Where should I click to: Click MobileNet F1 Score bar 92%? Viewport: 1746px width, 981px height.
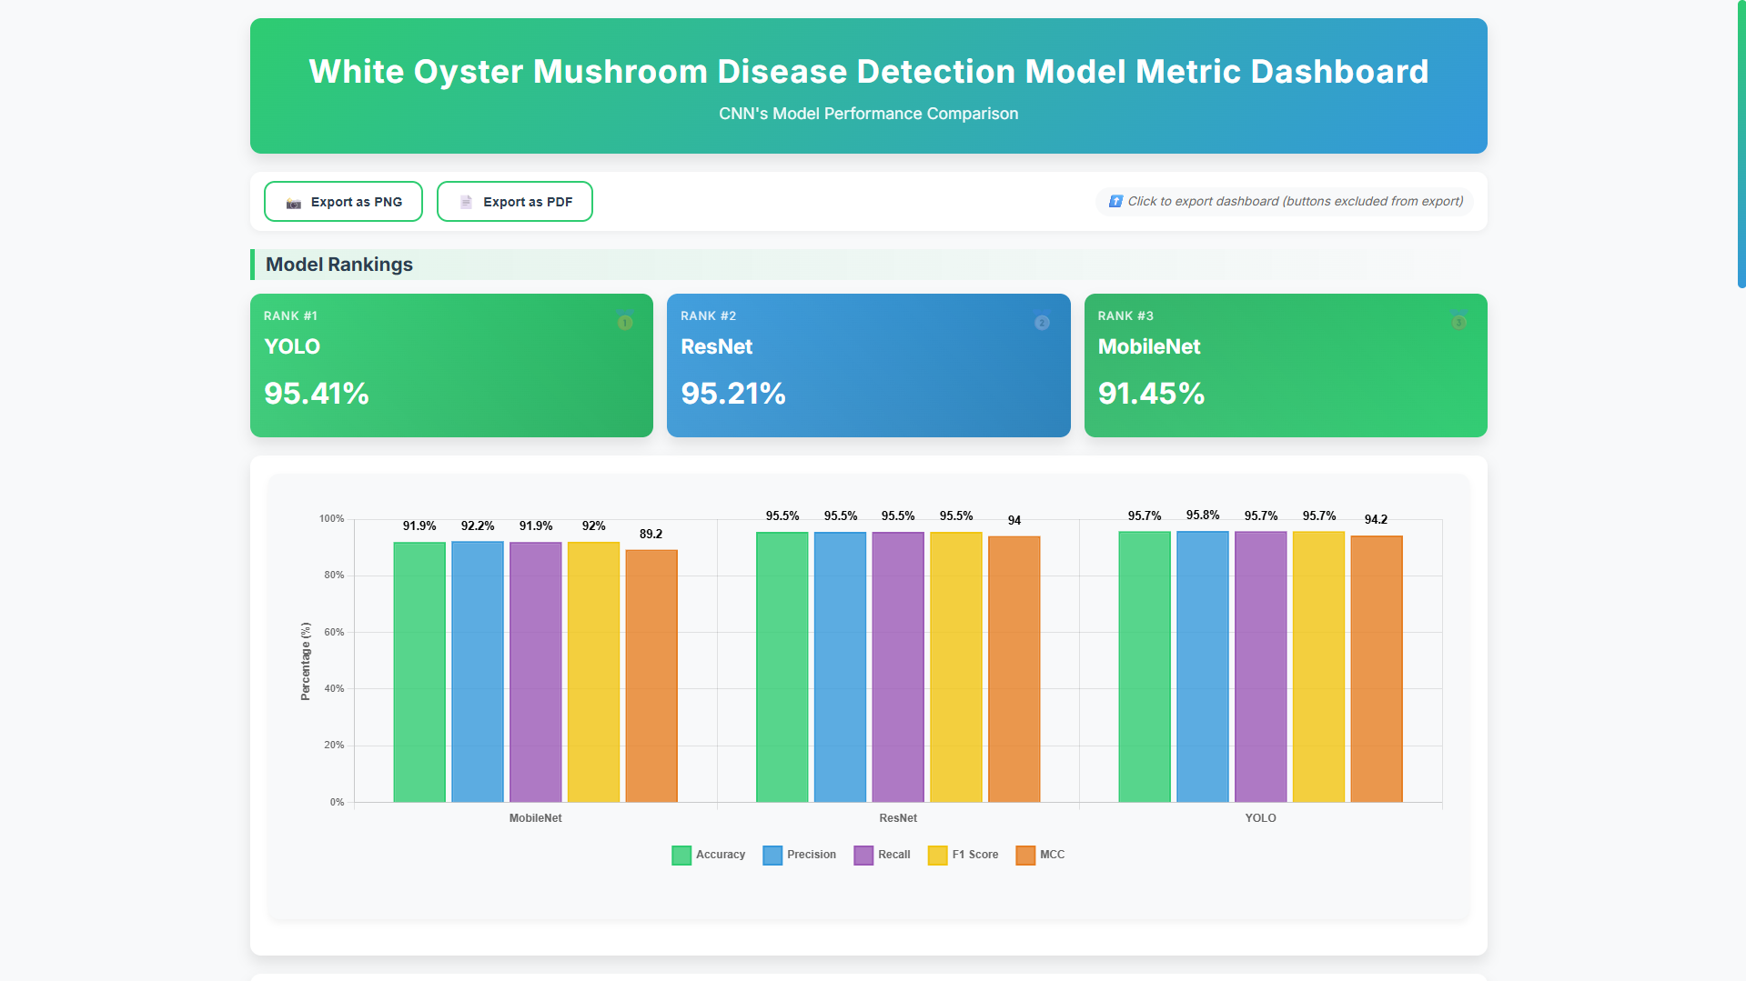(x=593, y=672)
